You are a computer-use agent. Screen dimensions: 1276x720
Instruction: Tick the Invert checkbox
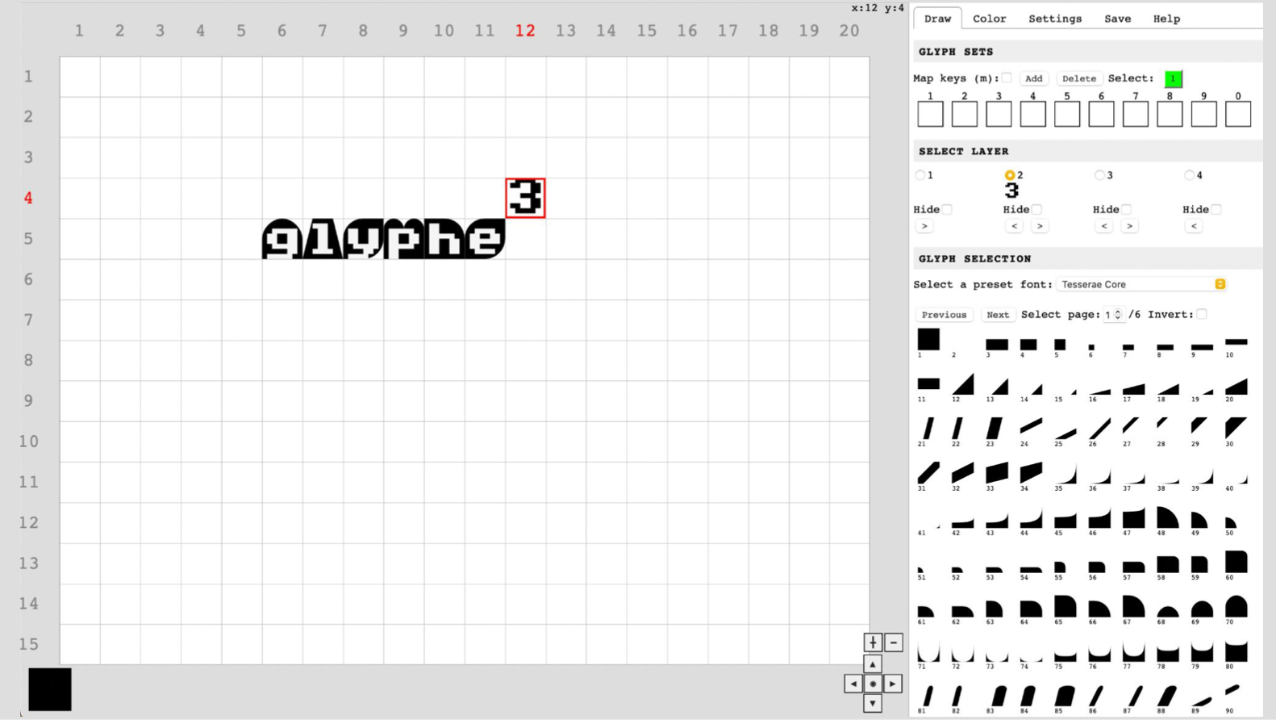1202,314
